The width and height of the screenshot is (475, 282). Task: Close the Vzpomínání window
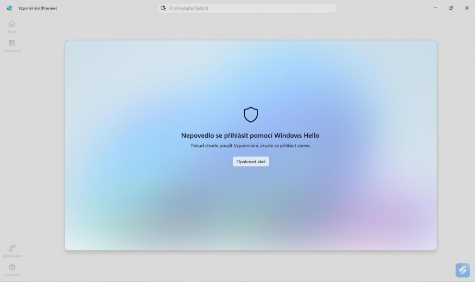point(467,8)
